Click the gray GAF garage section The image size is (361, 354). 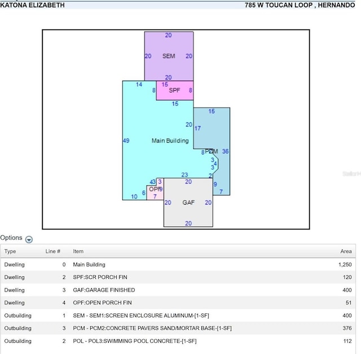[188, 202]
